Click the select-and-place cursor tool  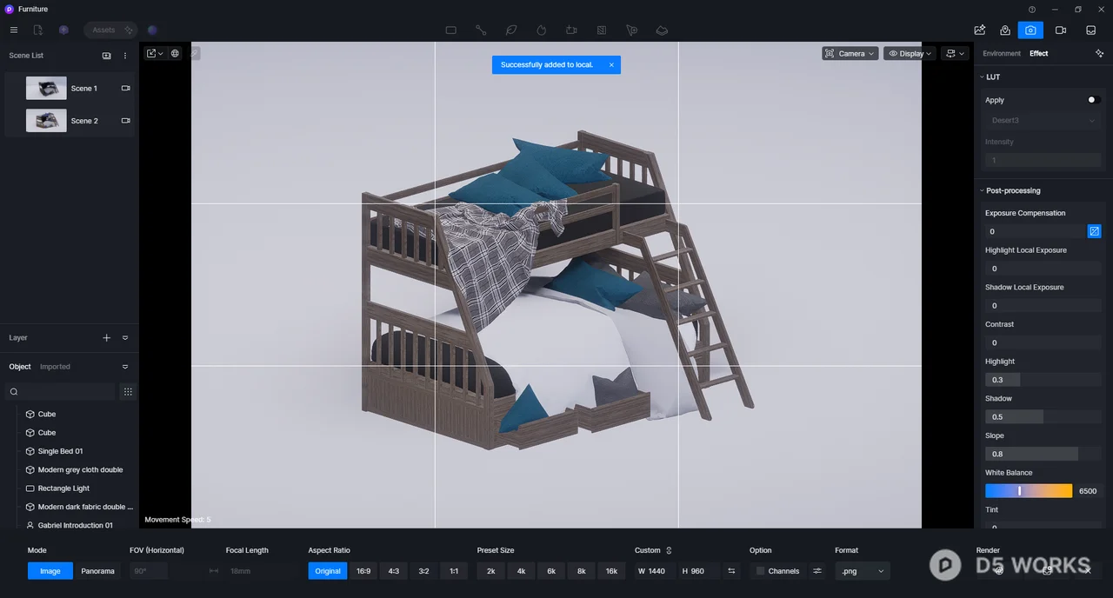click(632, 30)
